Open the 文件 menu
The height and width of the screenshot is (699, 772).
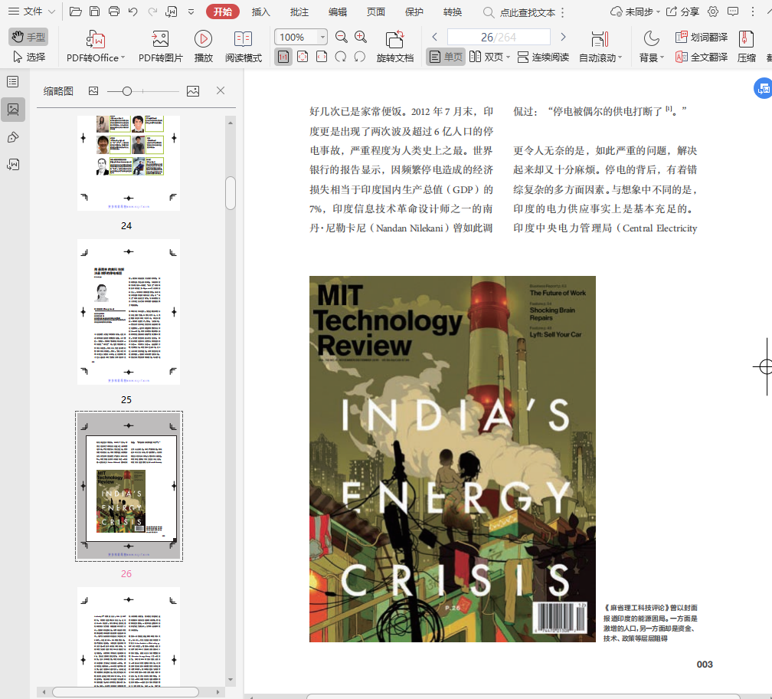coord(31,11)
